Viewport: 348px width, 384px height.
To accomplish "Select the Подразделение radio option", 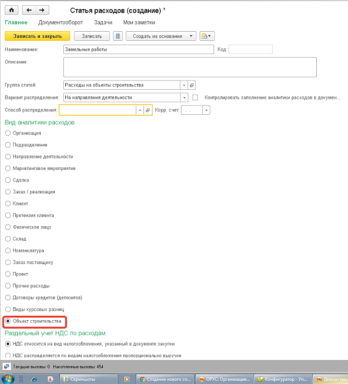I will pos(8,145).
